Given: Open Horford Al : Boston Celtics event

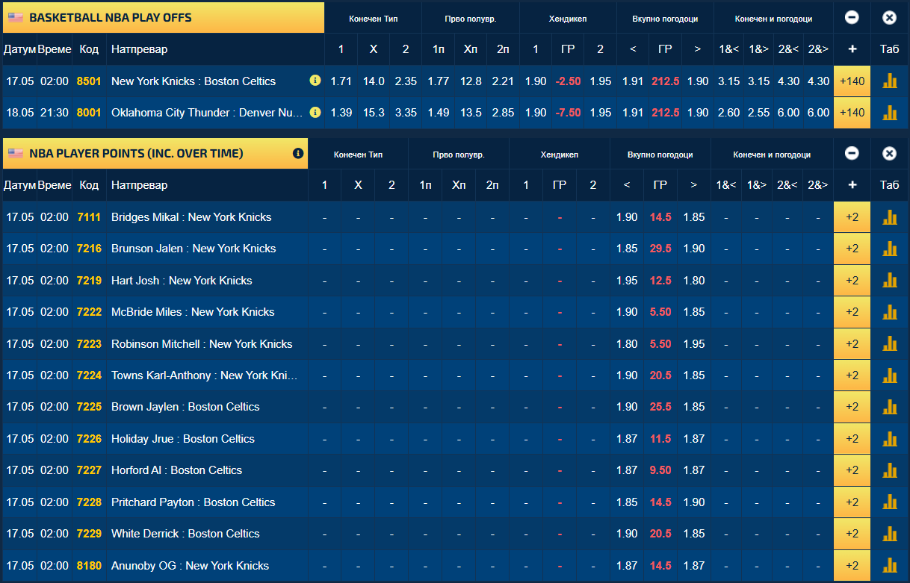Looking at the screenshot, I should tap(176, 470).
